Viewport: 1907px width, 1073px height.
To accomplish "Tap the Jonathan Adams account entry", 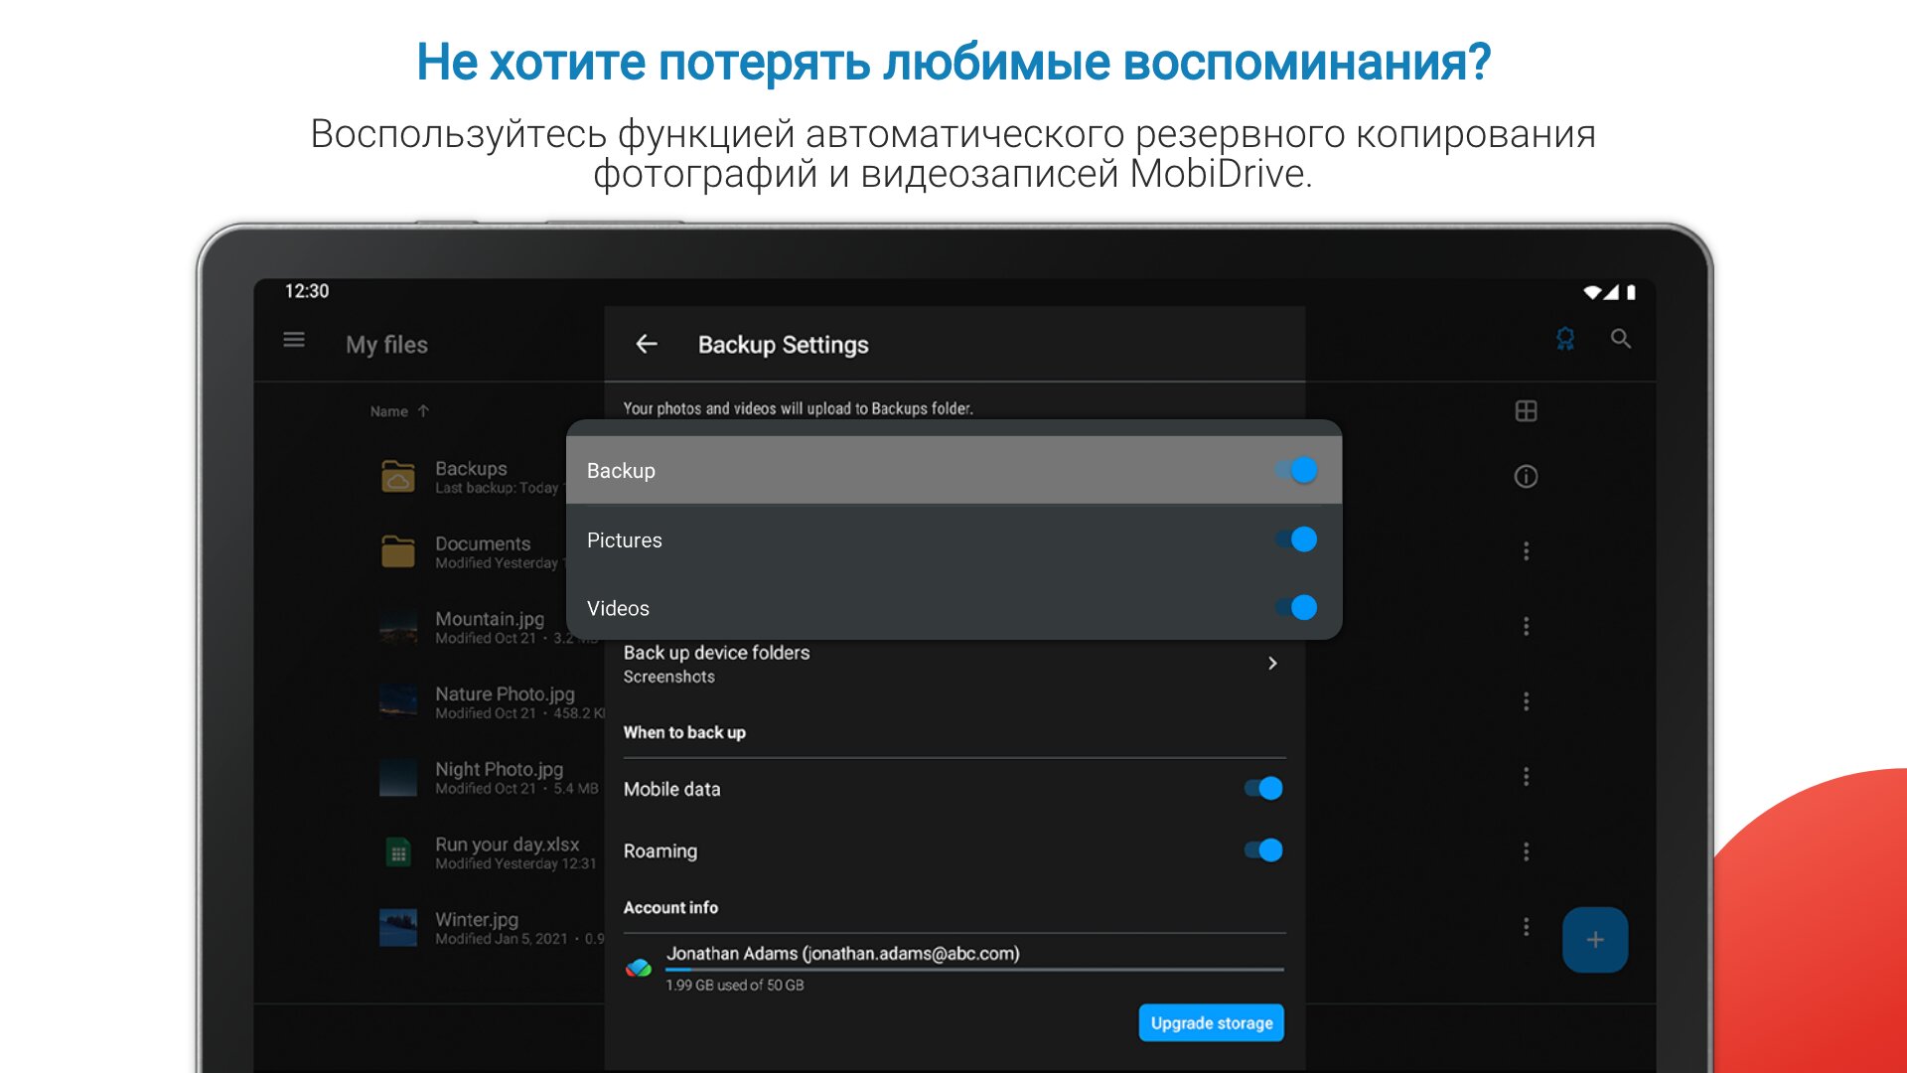I will point(842,954).
